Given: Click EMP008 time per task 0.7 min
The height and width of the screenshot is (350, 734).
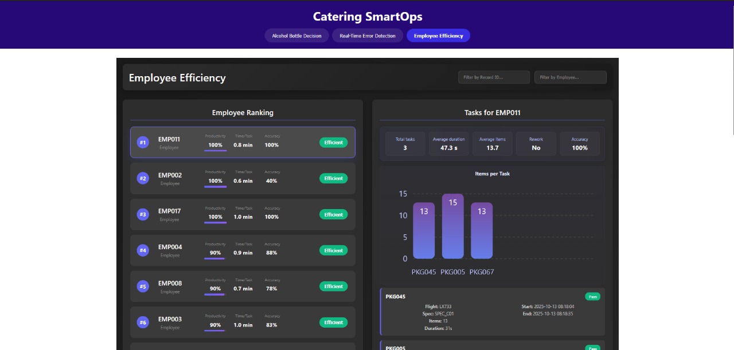Looking at the screenshot, I should click(243, 289).
